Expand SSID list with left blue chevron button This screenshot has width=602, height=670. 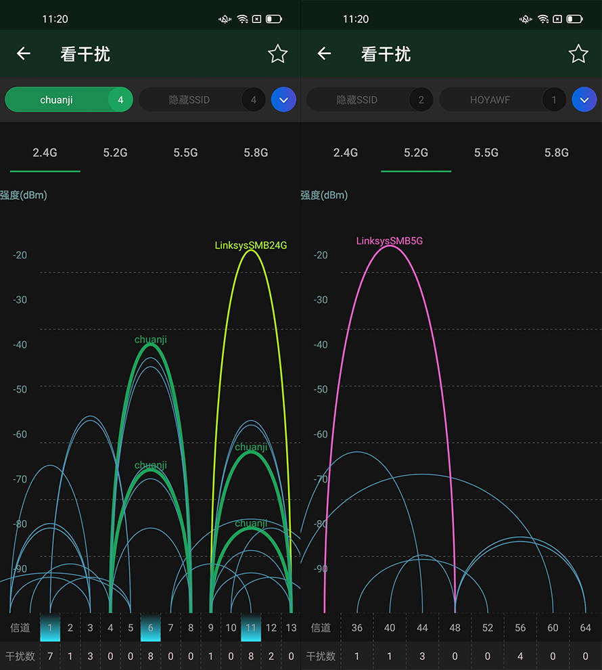pyautogui.click(x=283, y=100)
